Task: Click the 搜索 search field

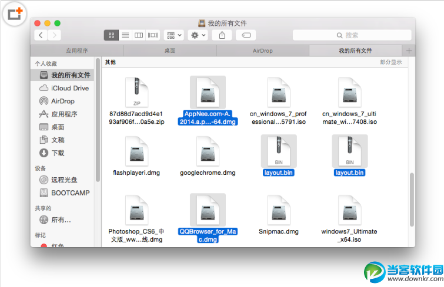Action: (352, 35)
